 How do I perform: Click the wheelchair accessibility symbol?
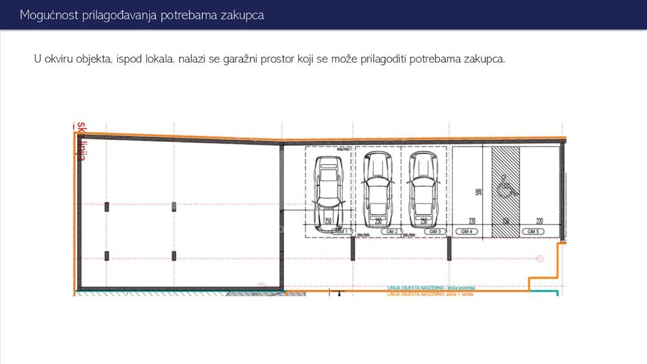tap(507, 187)
